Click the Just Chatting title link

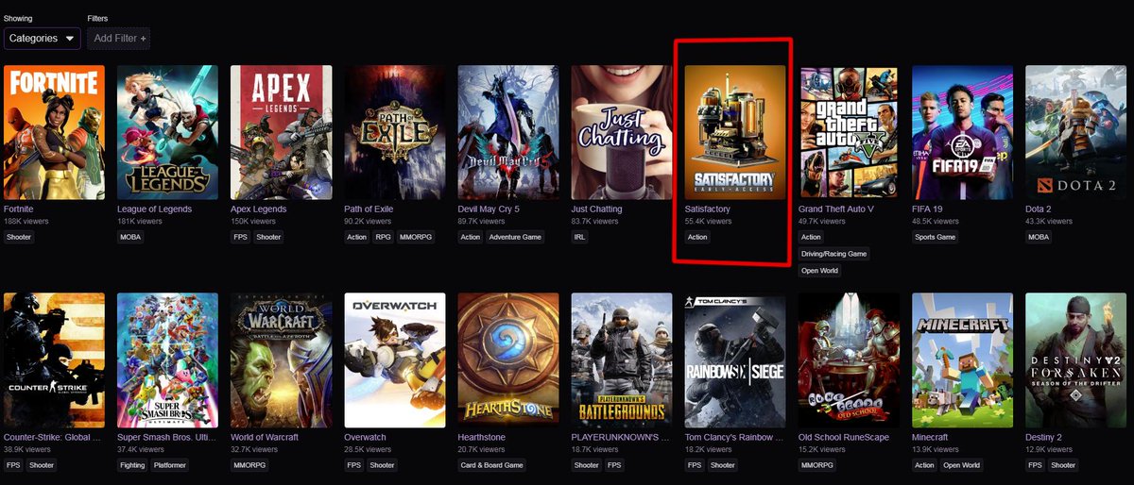(596, 209)
